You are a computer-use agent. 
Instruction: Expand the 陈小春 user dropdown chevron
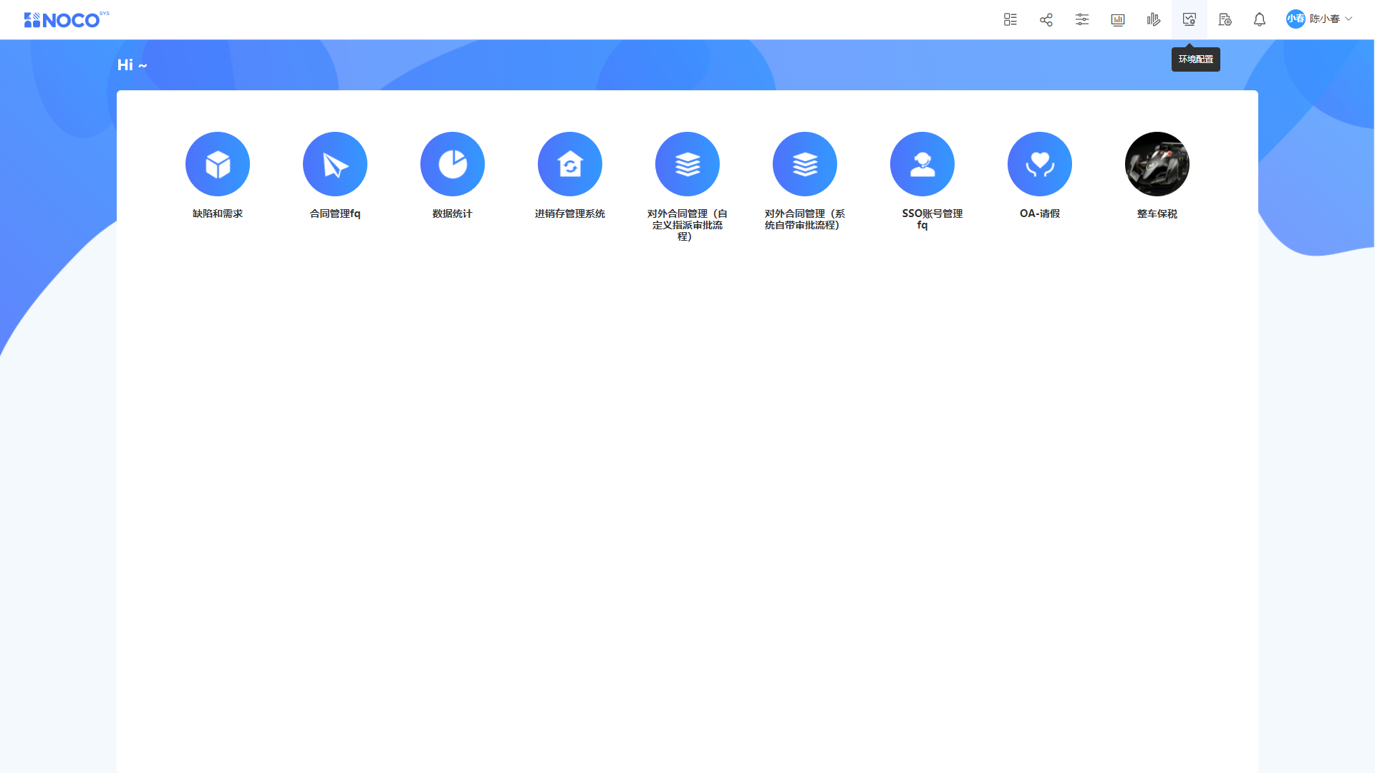click(x=1349, y=19)
